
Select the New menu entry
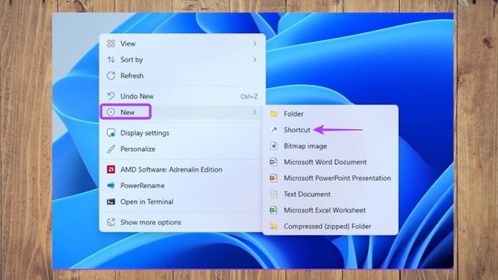click(x=182, y=112)
